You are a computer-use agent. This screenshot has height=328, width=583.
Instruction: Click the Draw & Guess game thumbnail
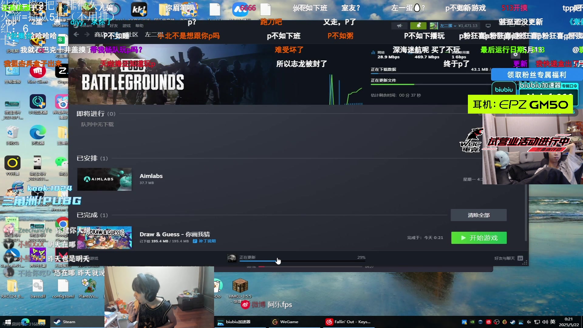104,237
